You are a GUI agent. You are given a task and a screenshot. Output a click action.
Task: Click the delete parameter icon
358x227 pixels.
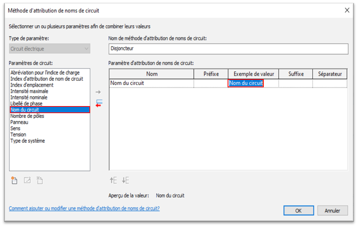pos(40,180)
